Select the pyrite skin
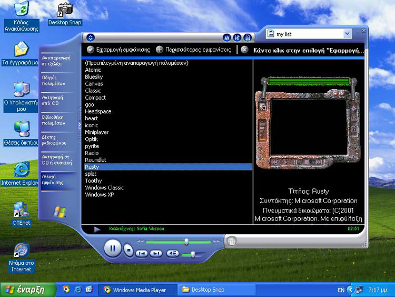395x297 pixels. 169,146
